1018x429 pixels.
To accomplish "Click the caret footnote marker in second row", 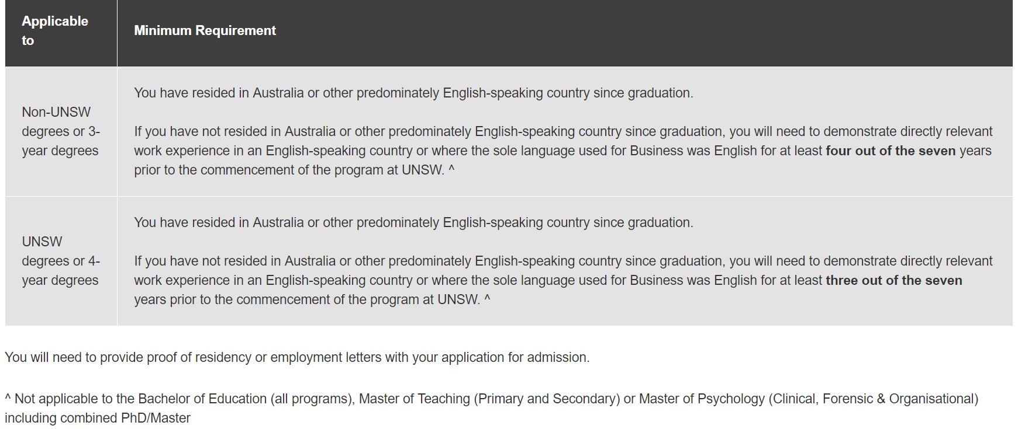I will (487, 299).
